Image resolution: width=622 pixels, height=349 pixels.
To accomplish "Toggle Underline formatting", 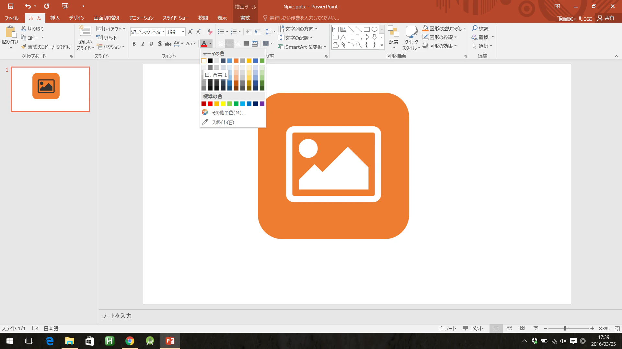I will (x=151, y=44).
